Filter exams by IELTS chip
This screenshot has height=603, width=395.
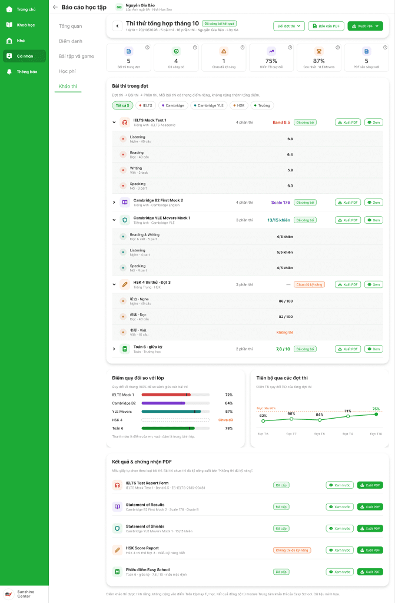[x=146, y=105]
